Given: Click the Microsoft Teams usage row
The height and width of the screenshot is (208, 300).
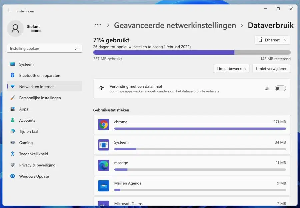Looking at the screenshot, I should (192, 201).
